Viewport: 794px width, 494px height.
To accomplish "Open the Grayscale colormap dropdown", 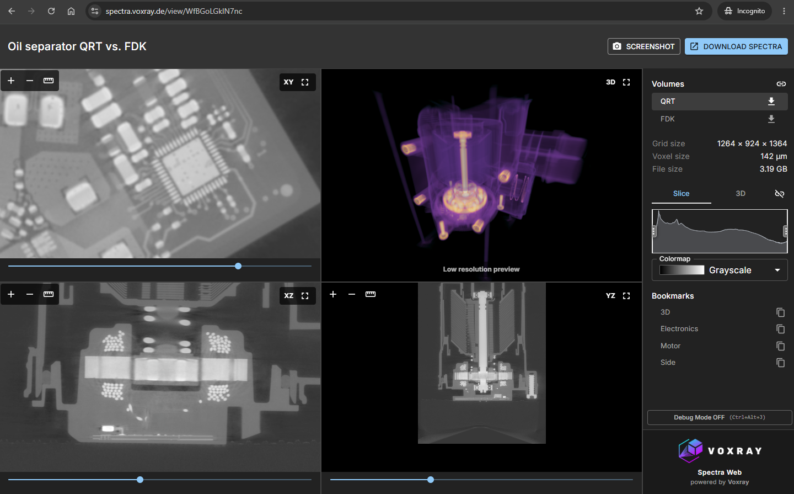I will (720, 270).
